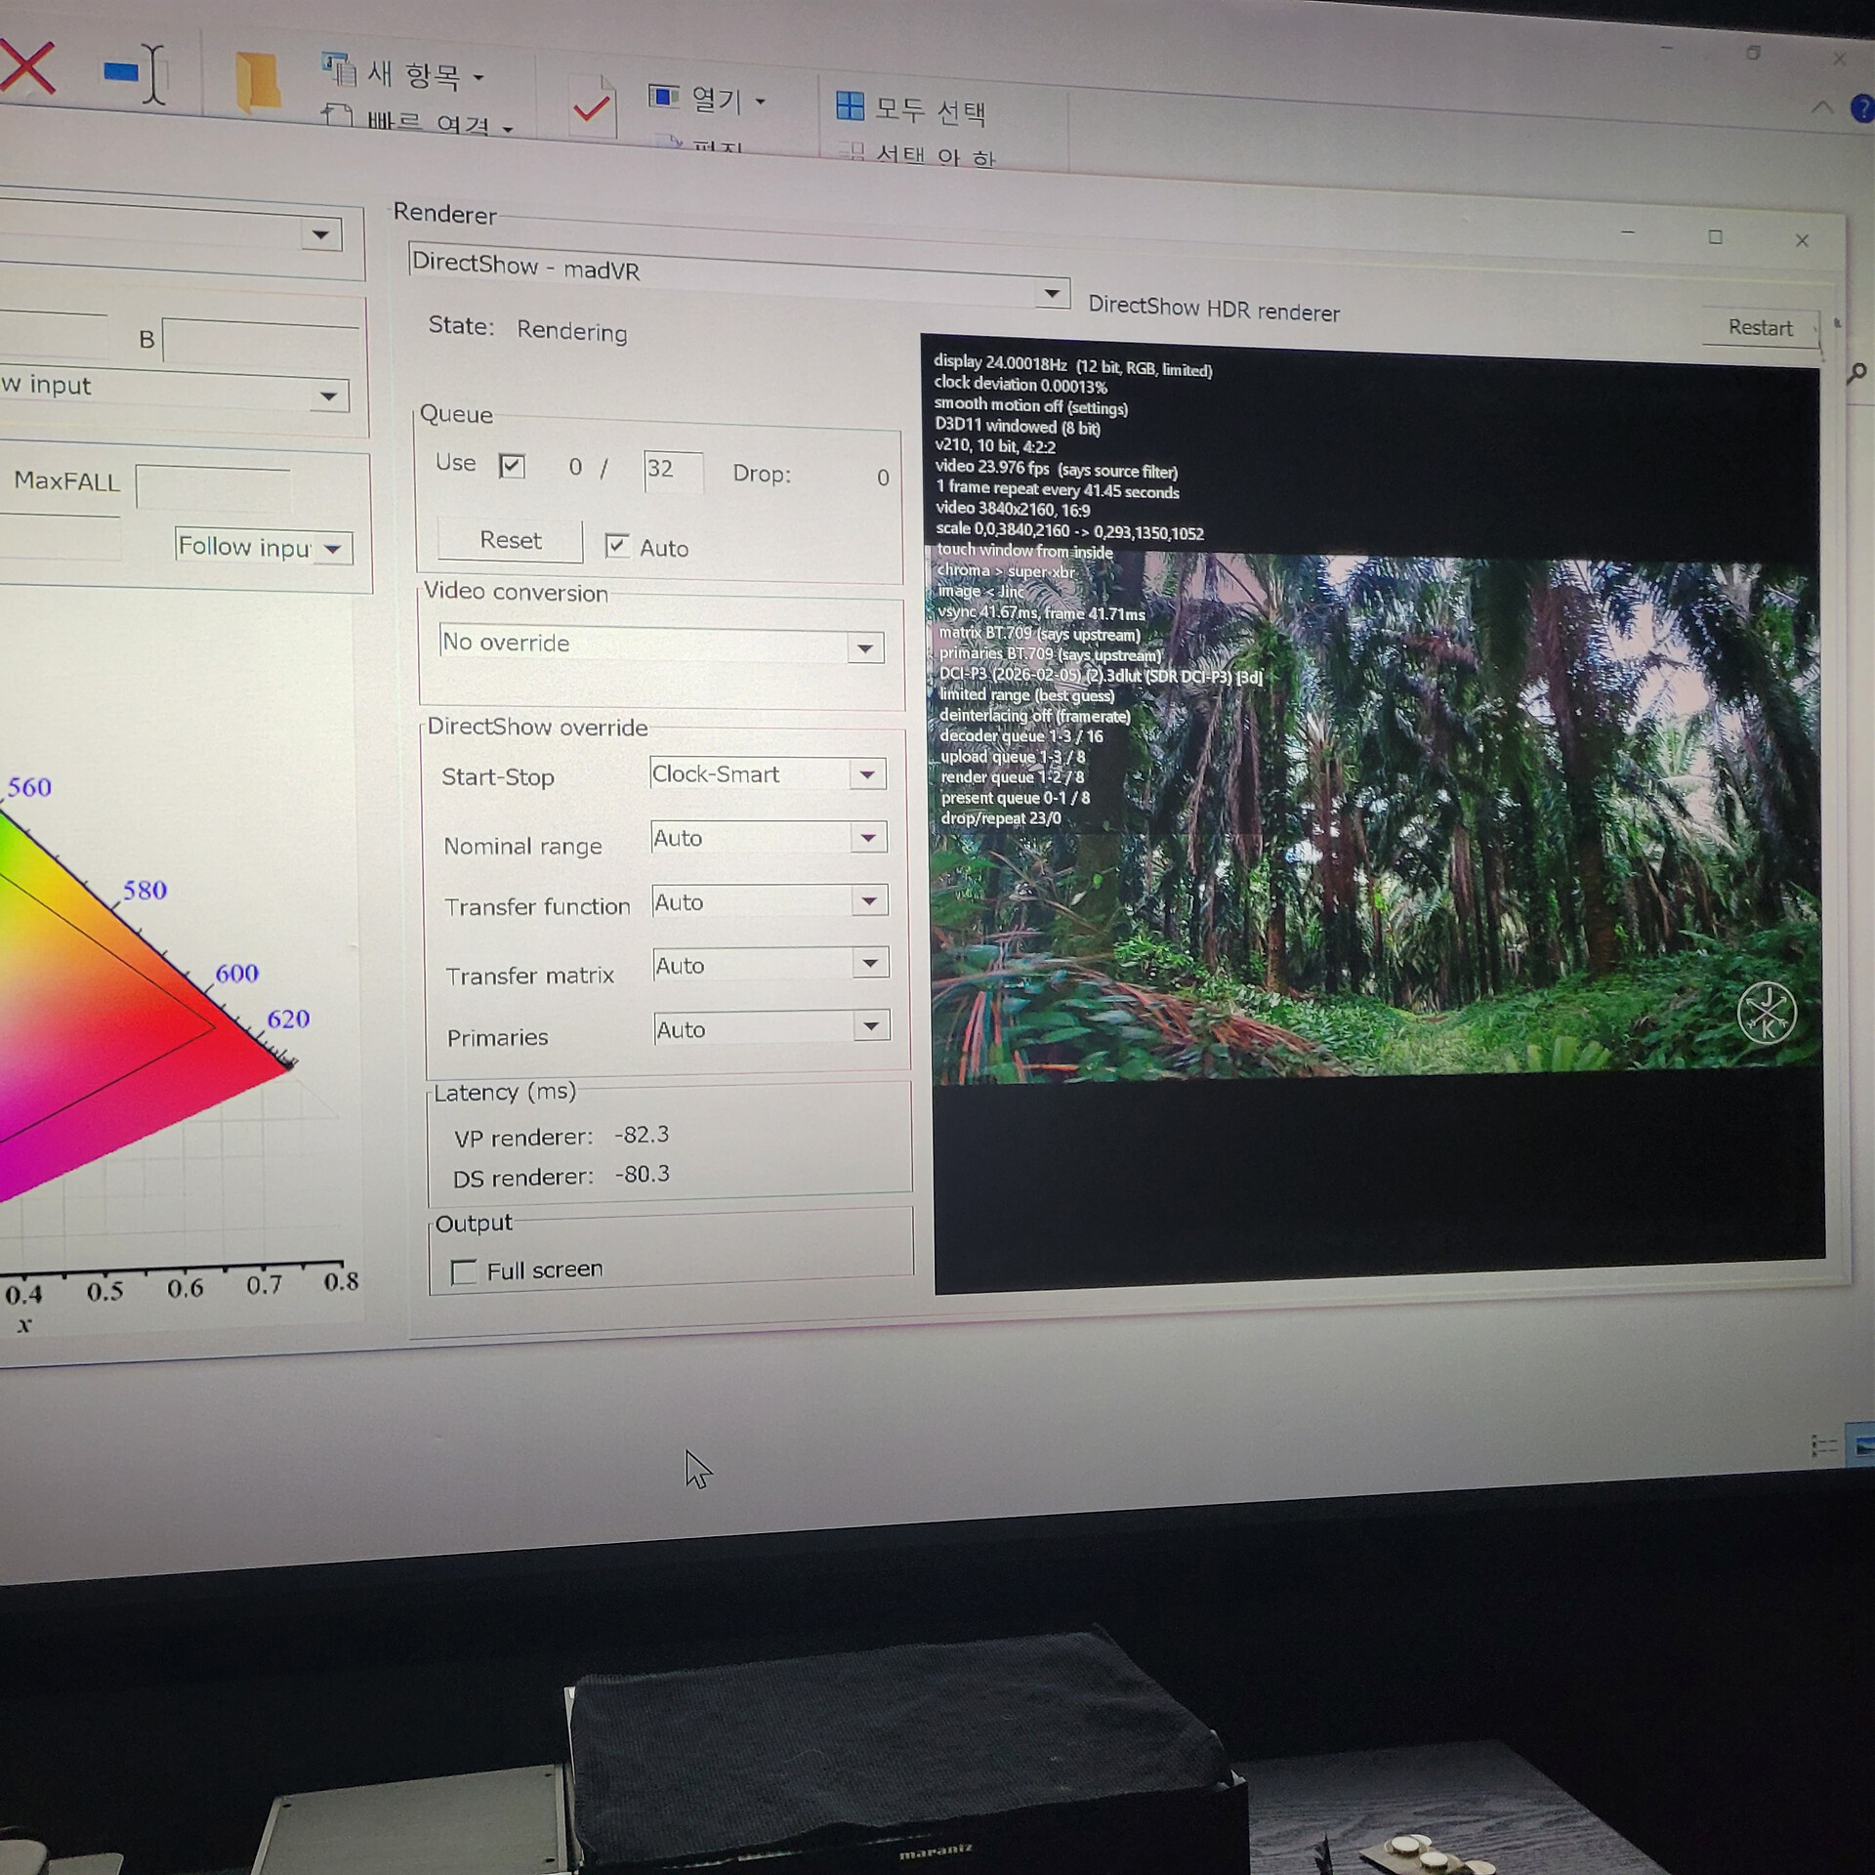The width and height of the screenshot is (1875, 1875).
Task: Click the queue size field showing 32
Action: click(672, 470)
